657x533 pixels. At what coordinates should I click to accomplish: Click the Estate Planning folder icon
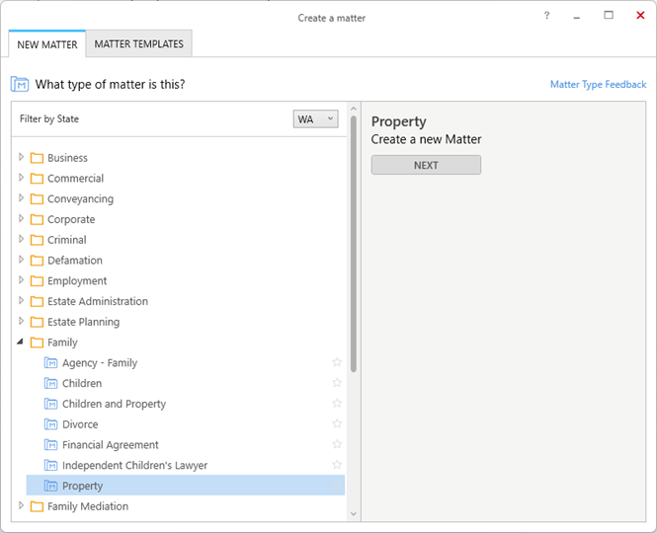coord(37,322)
